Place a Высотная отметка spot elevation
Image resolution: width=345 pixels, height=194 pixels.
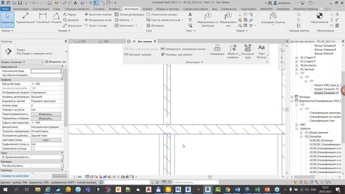click(98, 15)
